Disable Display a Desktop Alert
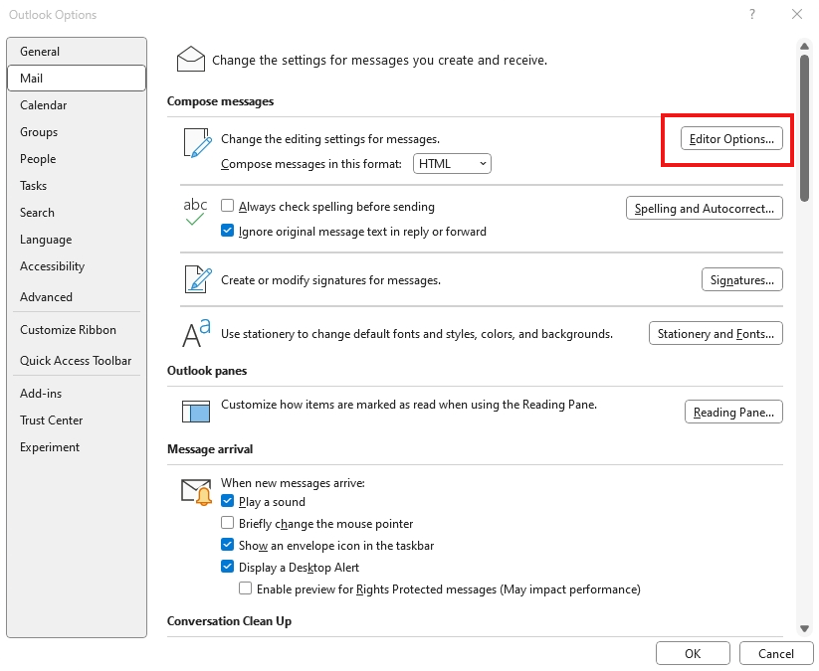Viewport: 819px width, 671px height. 227,566
